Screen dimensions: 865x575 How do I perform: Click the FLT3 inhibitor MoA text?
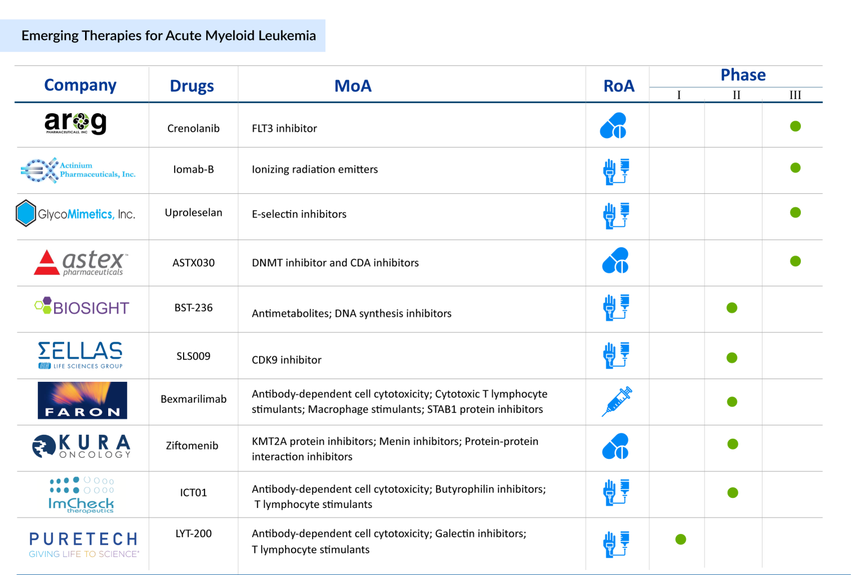pyautogui.click(x=284, y=128)
